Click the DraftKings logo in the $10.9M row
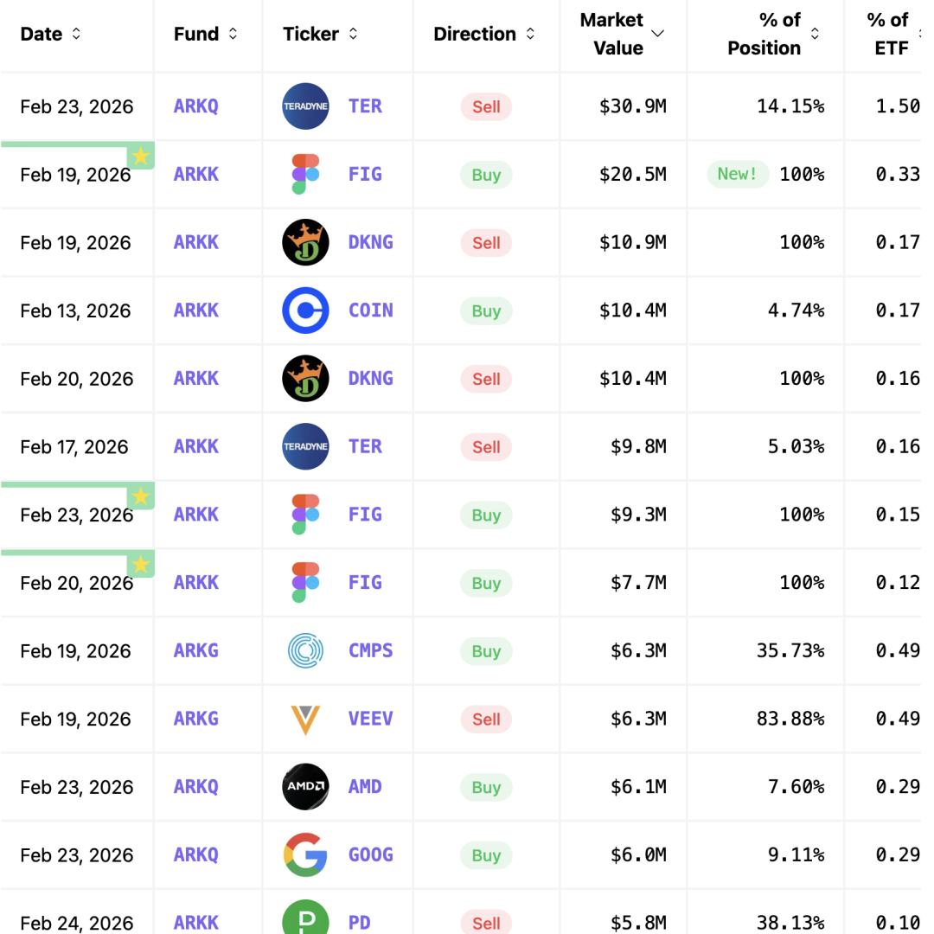 (x=305, y=243)
